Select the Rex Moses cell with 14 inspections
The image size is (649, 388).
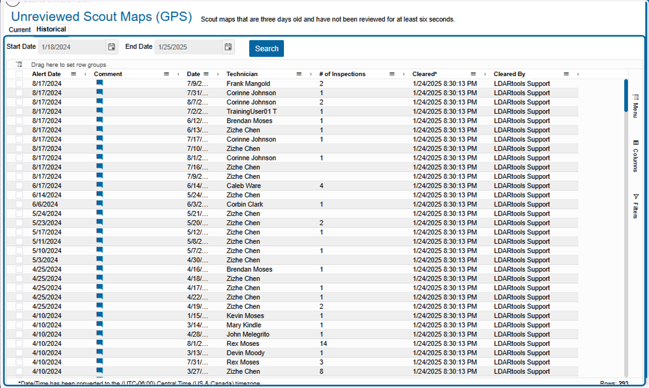click(243, 344)
